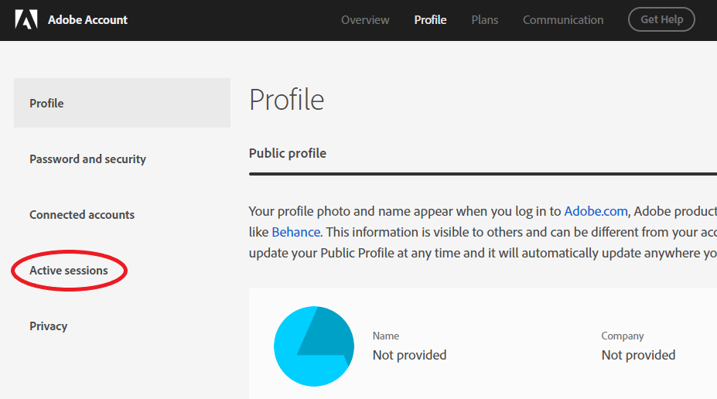Open Active sessions in sidebar

coord(69,271)
